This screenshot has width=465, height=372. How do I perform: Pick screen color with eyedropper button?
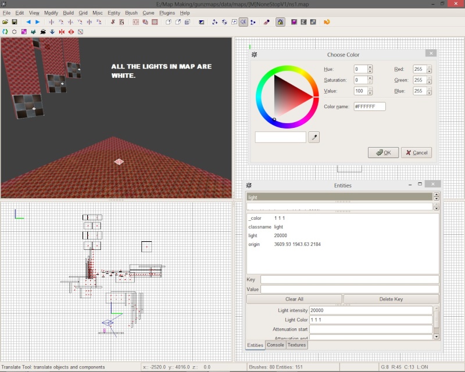pos(314,137)
